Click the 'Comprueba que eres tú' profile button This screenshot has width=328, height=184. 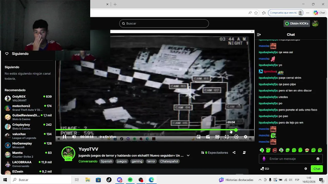coord(286,13)
